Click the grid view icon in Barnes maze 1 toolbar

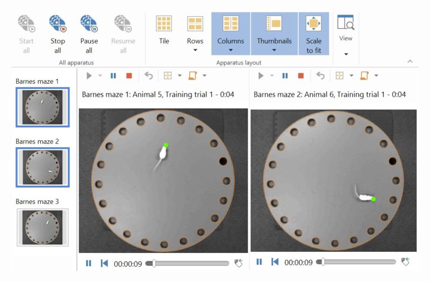pos(168,76)
